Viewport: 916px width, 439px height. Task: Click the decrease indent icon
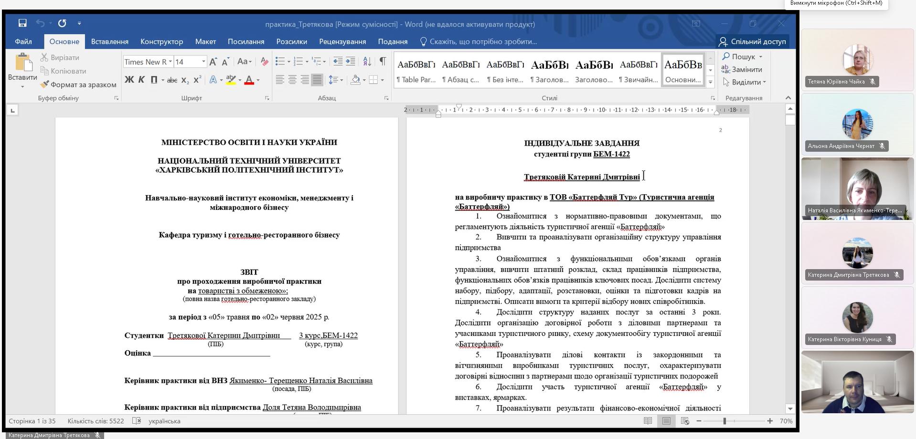click(x=338, y=61)
